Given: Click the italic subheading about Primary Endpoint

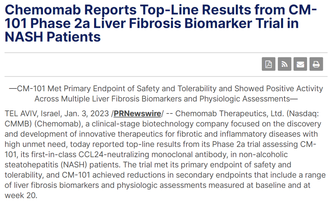Looking at the screenshot, I should (x=166, y=89).
